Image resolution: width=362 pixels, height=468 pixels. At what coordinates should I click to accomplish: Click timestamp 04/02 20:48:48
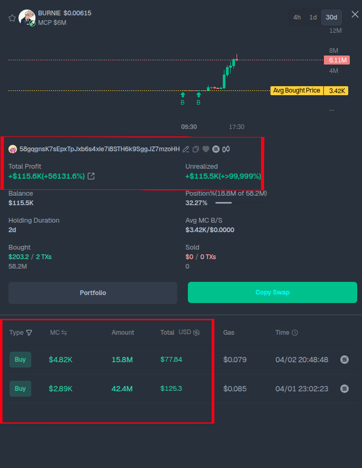pos(302,360)
